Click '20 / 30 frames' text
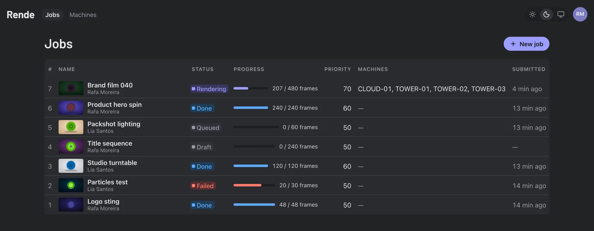 pyautogui.click(x=299, y=185)
